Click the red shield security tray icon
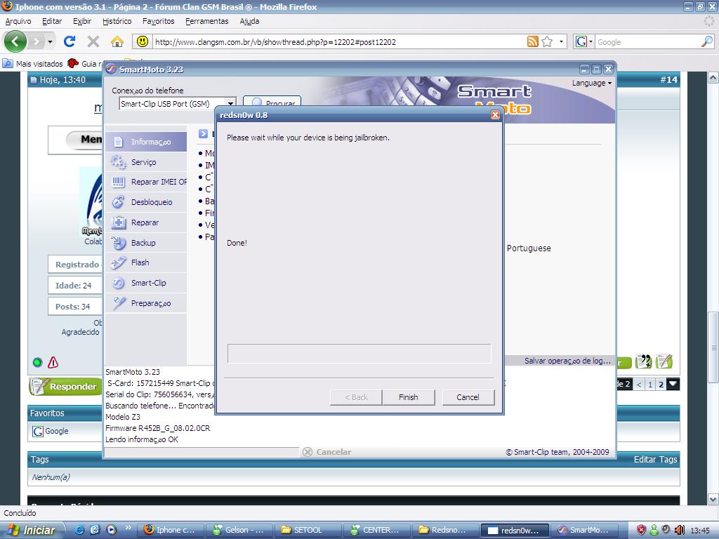The height and width of the screenshot is (539, 719). click(642, 530)
